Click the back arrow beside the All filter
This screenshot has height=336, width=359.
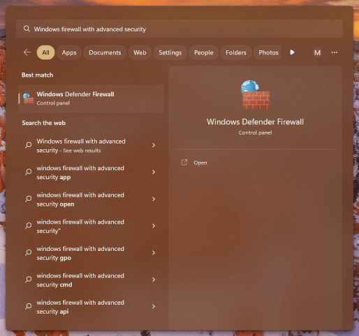(27, 52)
